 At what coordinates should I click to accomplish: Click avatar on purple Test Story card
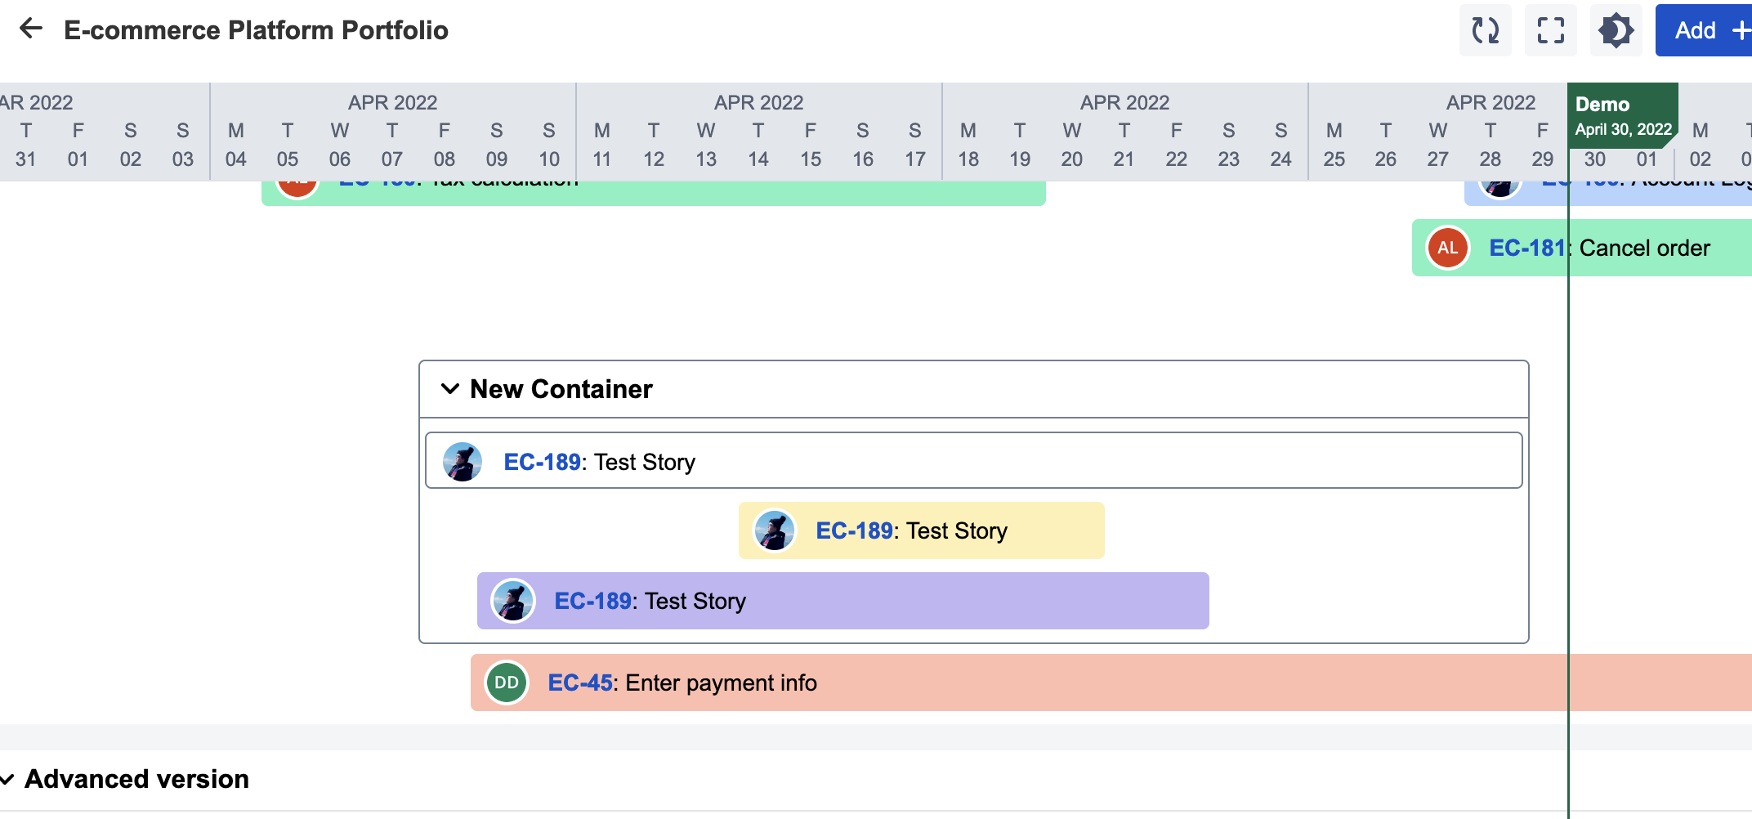(x=512, y=601)
